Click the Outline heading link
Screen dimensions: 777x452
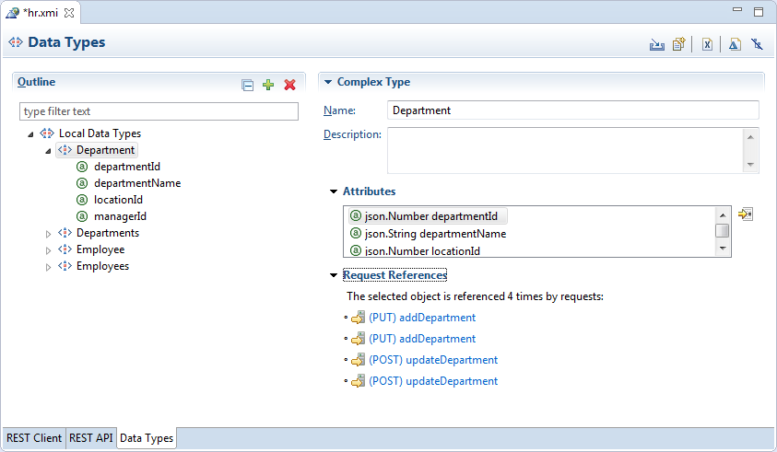36,82
